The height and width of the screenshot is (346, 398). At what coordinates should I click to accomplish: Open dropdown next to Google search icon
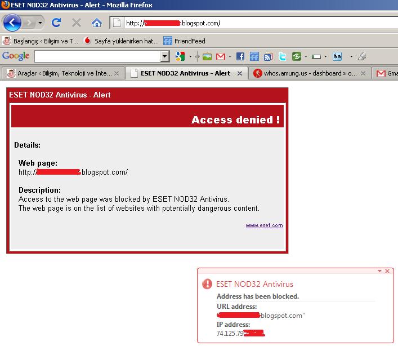(190, 56)
